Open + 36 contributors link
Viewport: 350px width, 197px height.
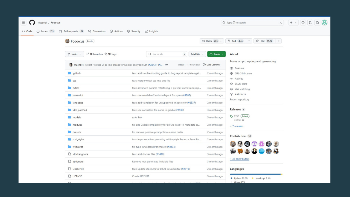[x=240, y=159]
